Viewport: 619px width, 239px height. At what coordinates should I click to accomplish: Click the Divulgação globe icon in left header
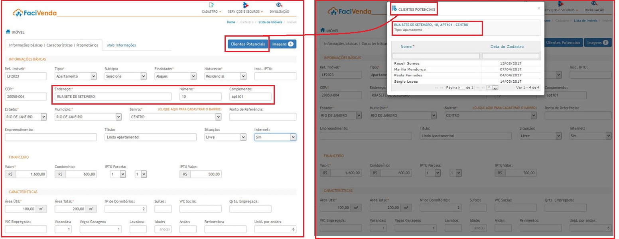point(279,5)
